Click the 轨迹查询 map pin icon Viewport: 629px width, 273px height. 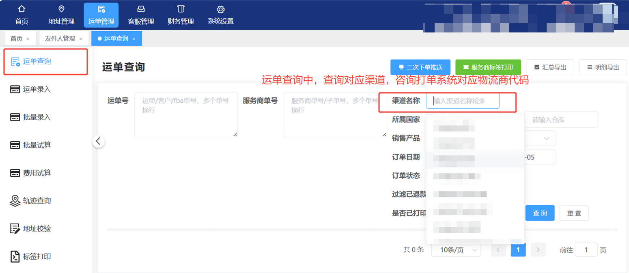[15, 201]
